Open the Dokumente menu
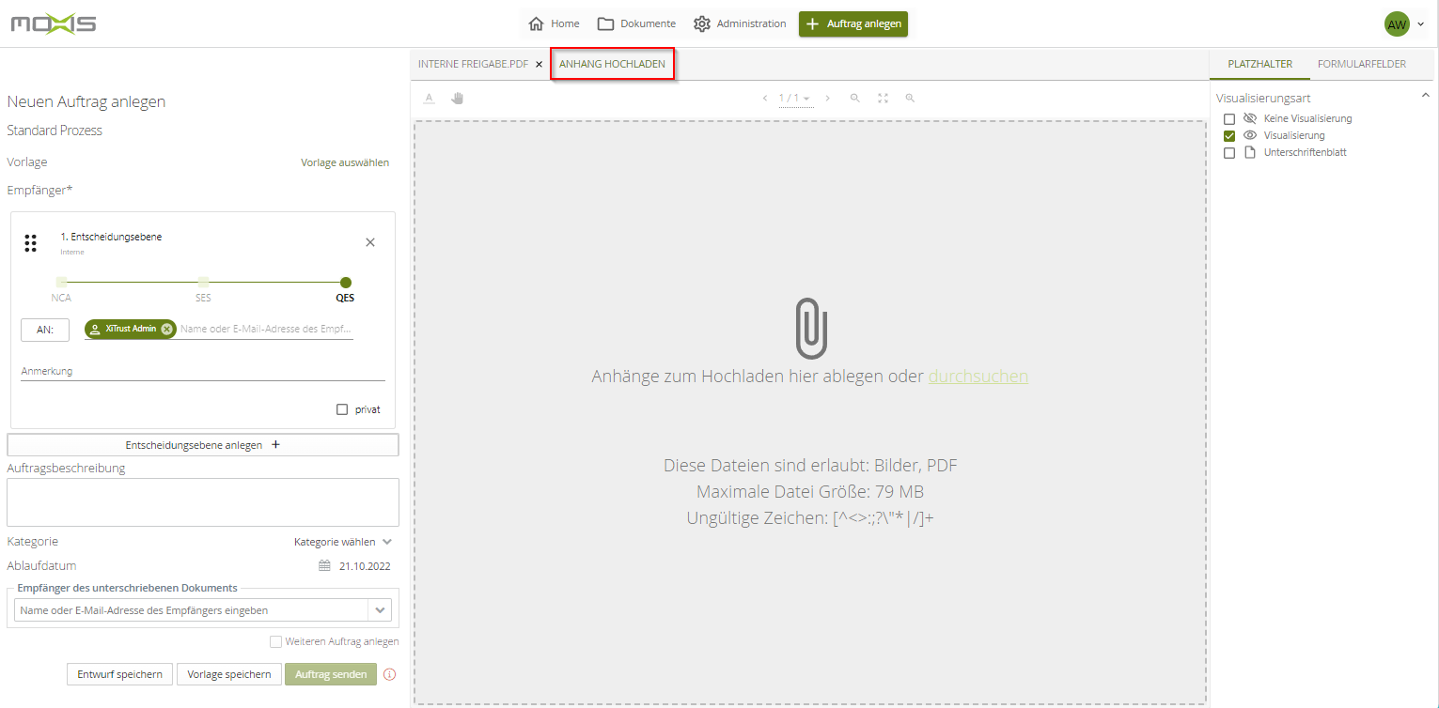The height and width of the screenshot is (708, 1439). coord(636,23)
